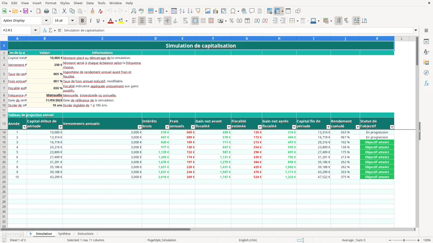Screen dimensions: 433x243
Task: Align the cell content right
Action: (150, 21)
